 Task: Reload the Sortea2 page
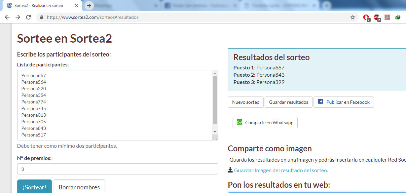click(x=28, y=17)
